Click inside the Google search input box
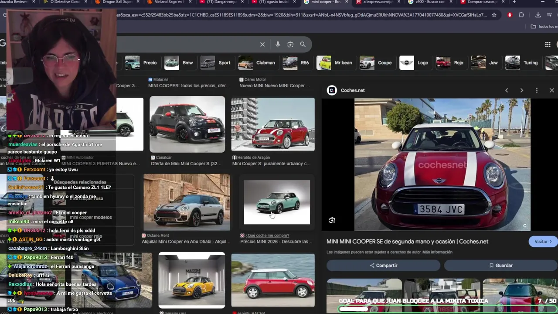This screenshot has height=314, width=558. 187,44
